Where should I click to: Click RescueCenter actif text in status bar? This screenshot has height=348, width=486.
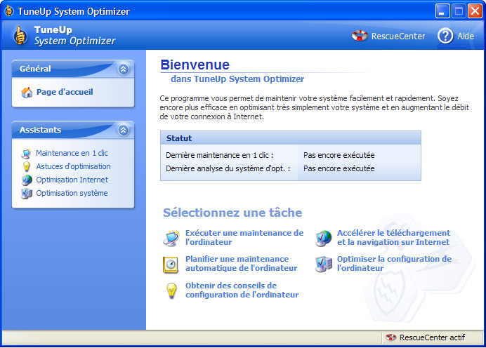tap(432, 337)
